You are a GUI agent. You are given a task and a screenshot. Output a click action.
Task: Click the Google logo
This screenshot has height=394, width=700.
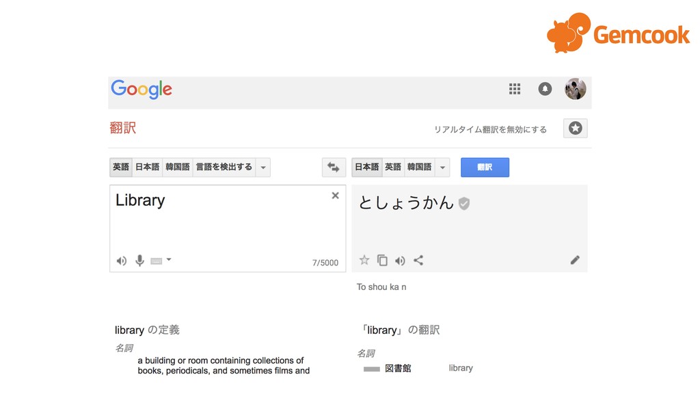pyautogui.click(x=141, y=90)
